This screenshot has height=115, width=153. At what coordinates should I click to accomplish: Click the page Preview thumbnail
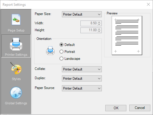[x=127, y=36]
